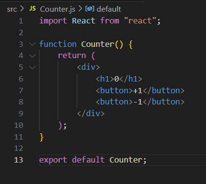Click line number 1 in gutter
The height and width of the screenshot is (184, 206).
point(21,21)
